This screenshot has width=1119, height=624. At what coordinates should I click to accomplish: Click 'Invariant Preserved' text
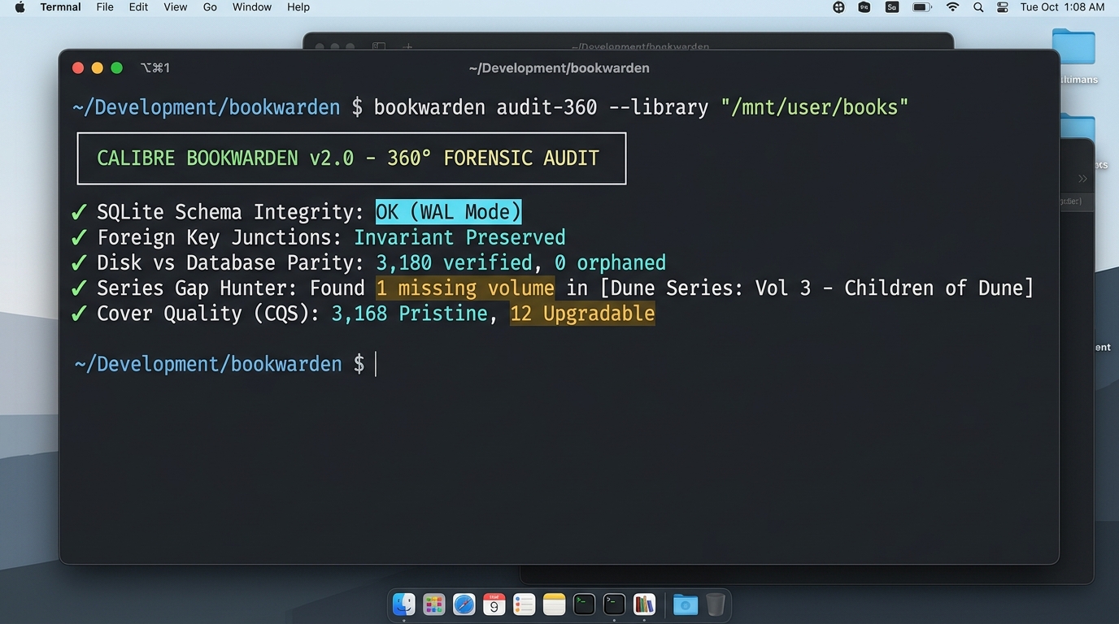(459, 237)
